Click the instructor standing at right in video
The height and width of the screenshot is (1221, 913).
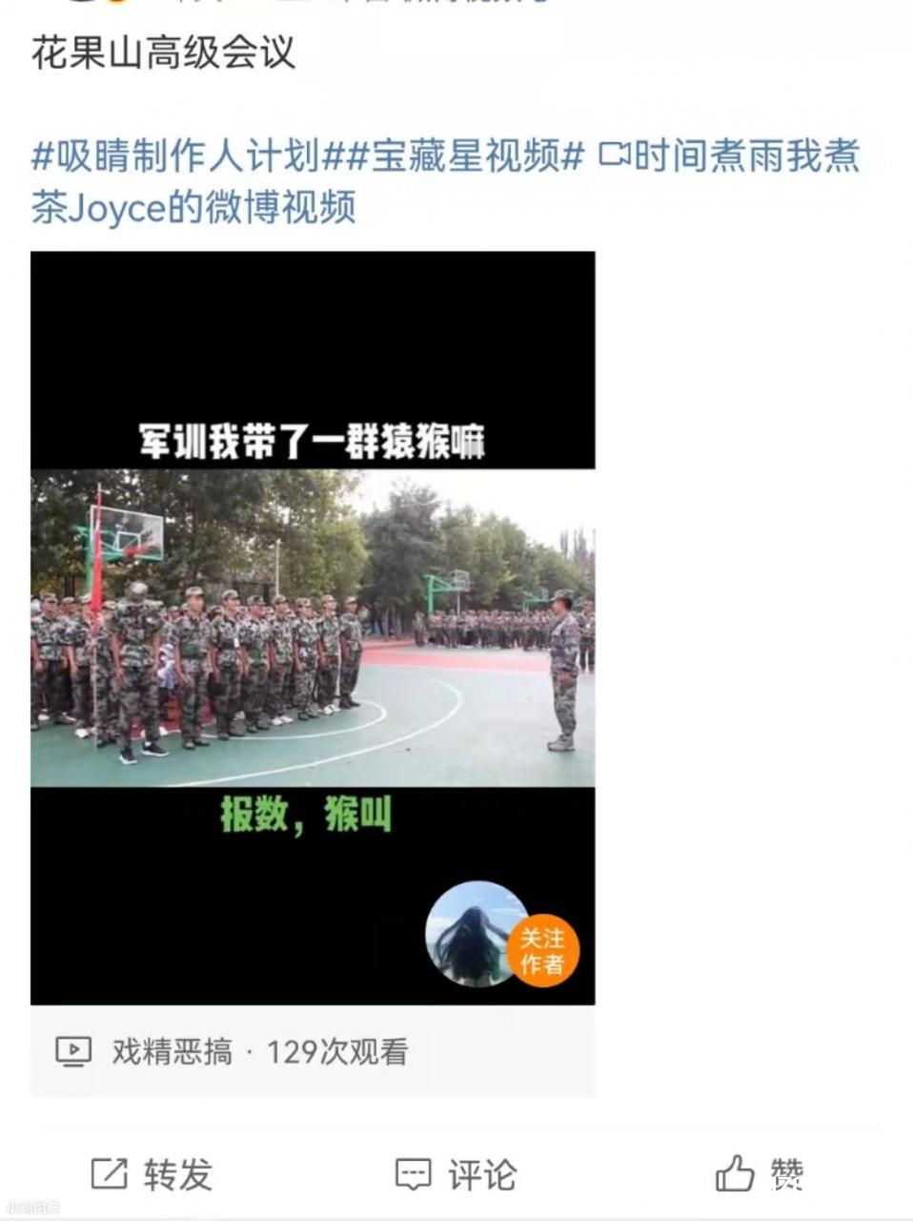point(563,671)
